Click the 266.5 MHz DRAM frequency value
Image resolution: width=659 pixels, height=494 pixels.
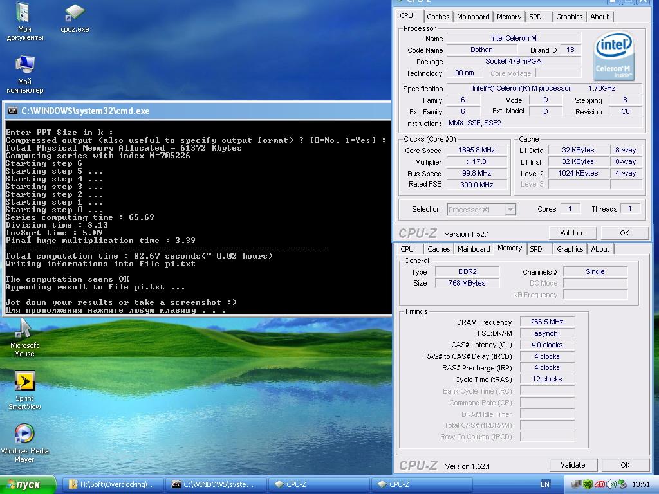tap(547, 322)
